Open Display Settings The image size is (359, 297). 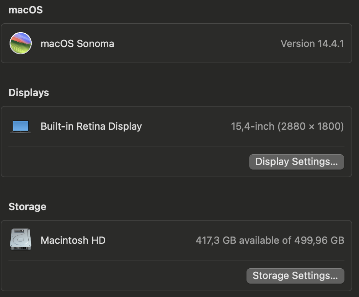pyautogui.click(x=296, y=162)
